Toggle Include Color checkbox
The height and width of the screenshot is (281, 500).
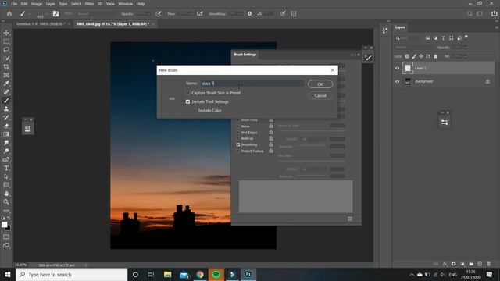pyautogui.click(x=195, y=111)
